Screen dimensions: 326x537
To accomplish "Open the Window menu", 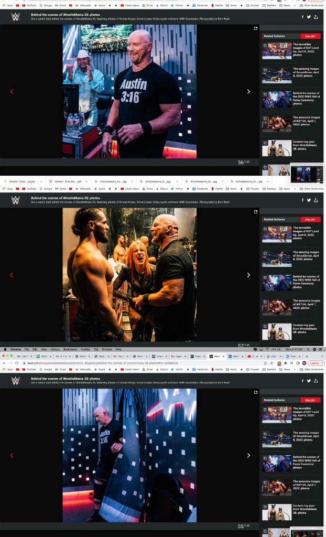I will pos(107,349).
